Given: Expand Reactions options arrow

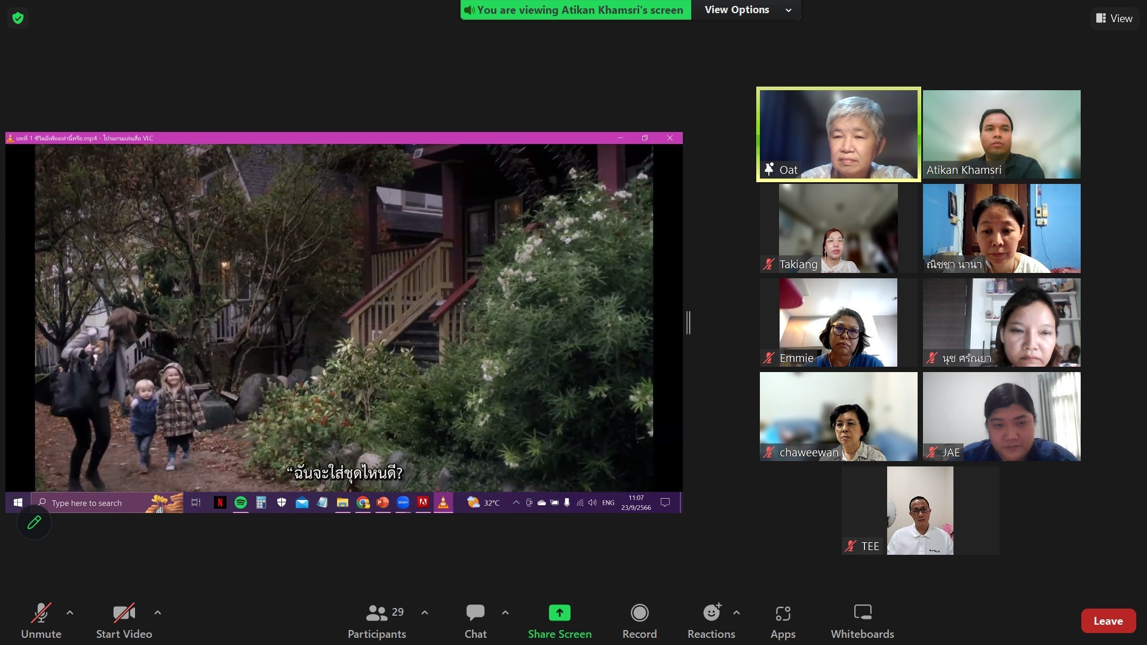Looking at the screenshot, I should pyautogui.click(x=737, y=613).
